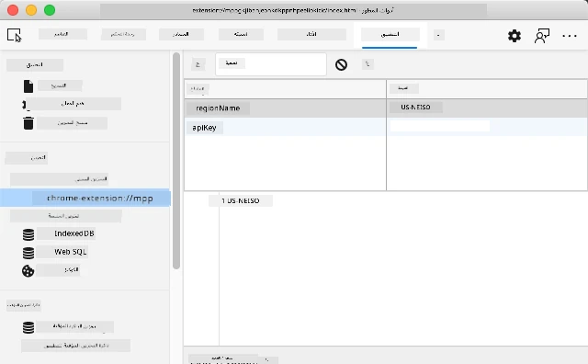The height and width of the screenshot is (364, 588).
Task: Switch to the Network tab
Action: 241,34
